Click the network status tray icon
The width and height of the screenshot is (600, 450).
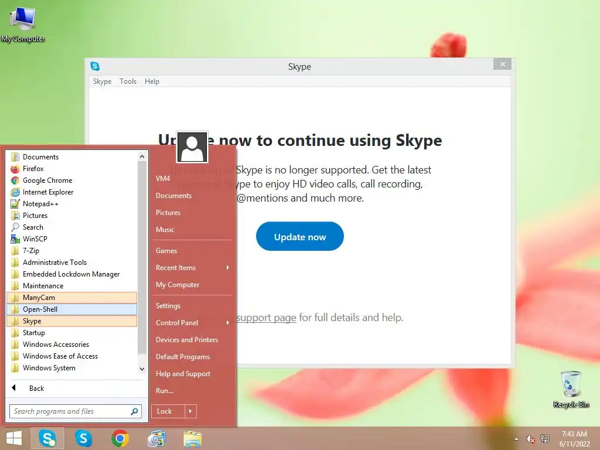click(x=545, y=439)
